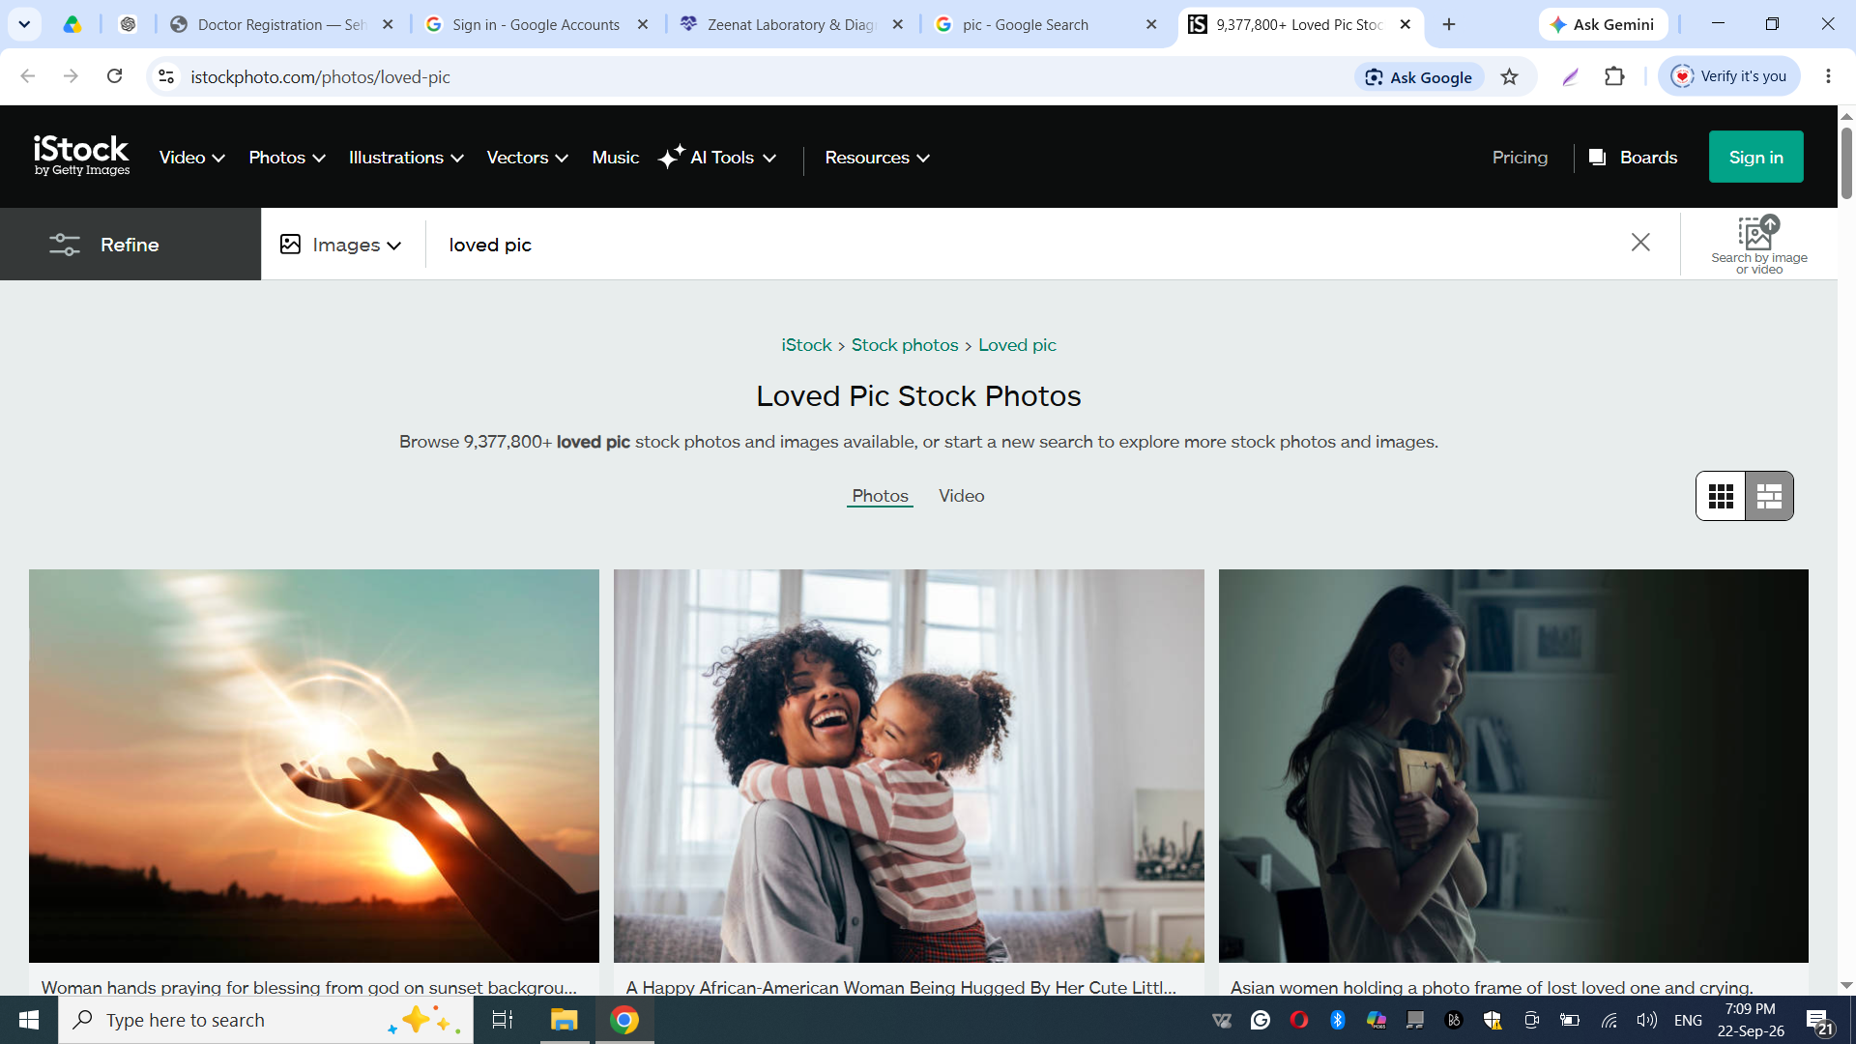Image resolution: width=1856 pixels, height=1044 pixels.
Task: Expand the Vectors menu
Action: coord(527,158)
